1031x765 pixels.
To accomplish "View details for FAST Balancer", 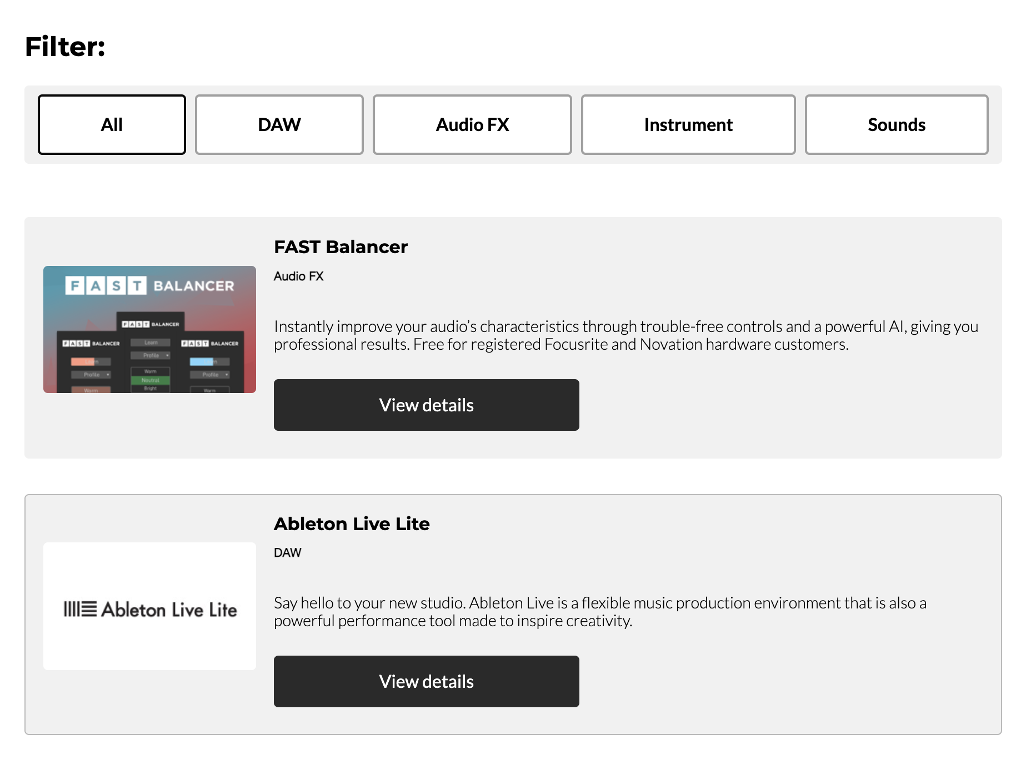I will (x=426, y=405).
